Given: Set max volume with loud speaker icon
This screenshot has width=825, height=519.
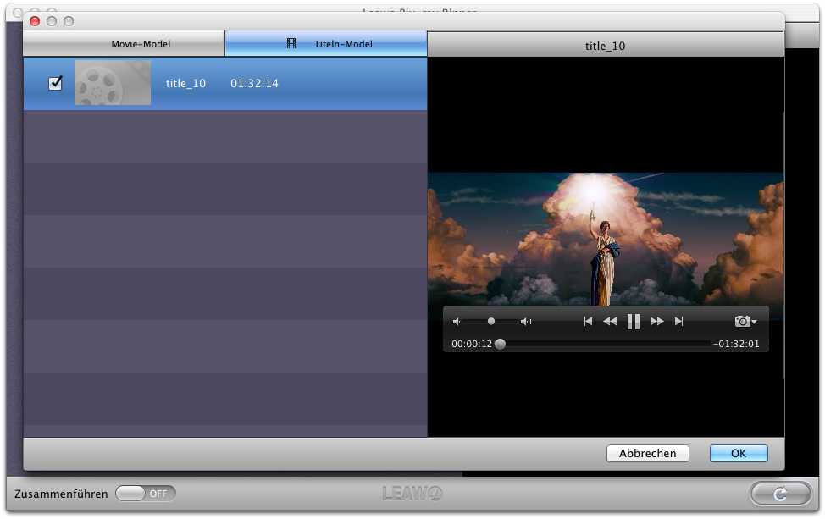Looking at the screenshot, I should pyautogui.click(x=526, y=321).
